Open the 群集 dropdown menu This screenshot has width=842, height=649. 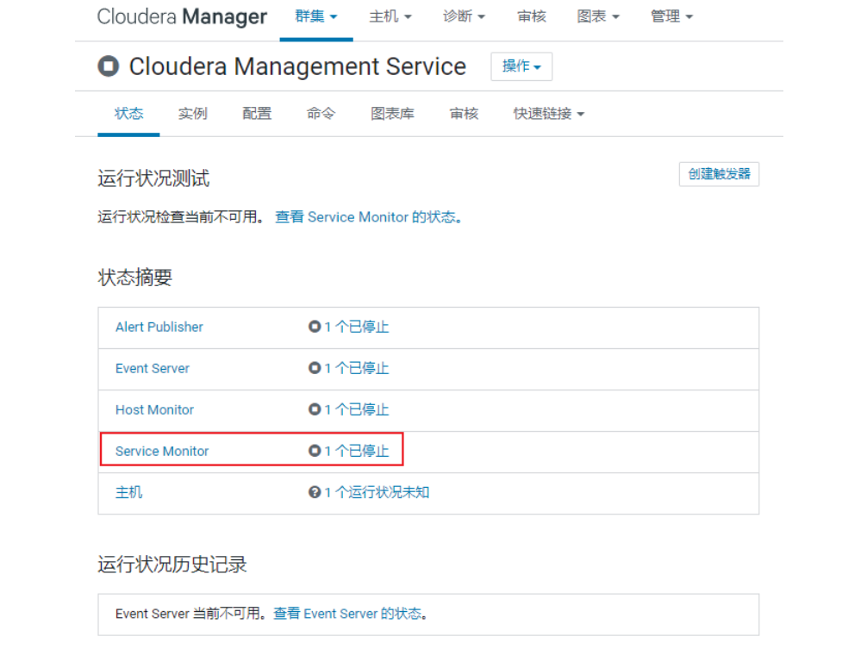[316, 16]
